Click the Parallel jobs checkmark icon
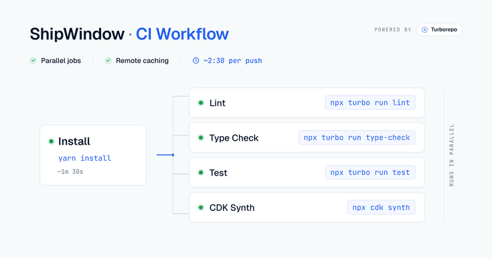Viewport: 492px width, 258px height. point(33,60)
